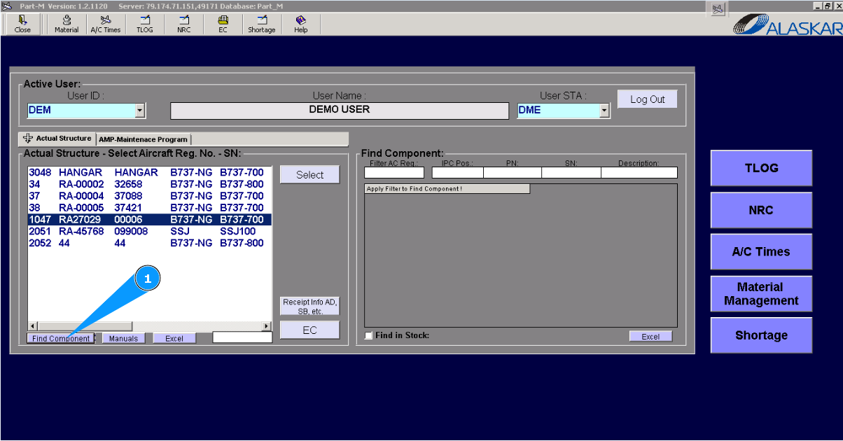Expand the User STA dropdown
This screenshot has height=441, width=843.
pyautogui.click(x=604, y=111)
